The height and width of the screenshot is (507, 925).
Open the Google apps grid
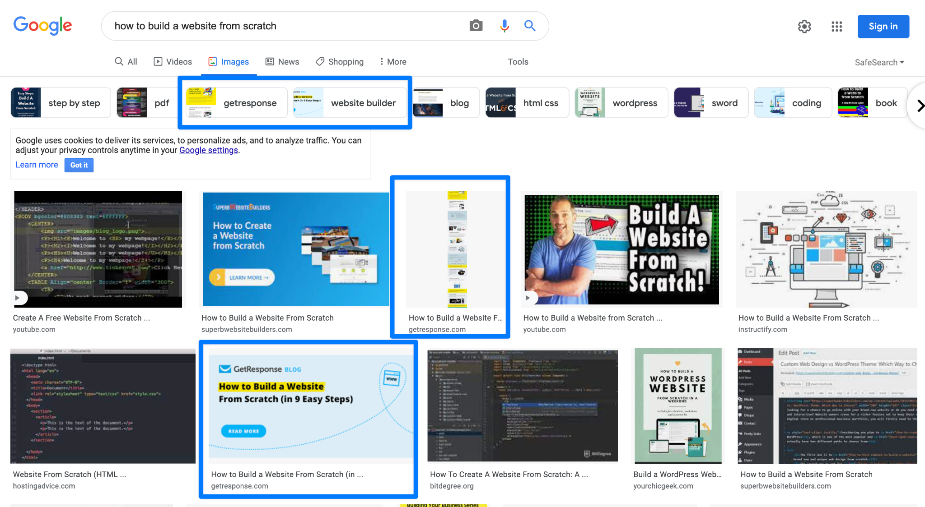tap(837, 27)
